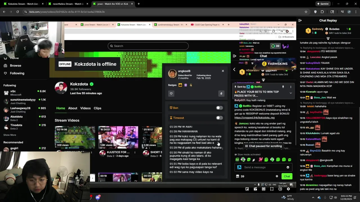The image size is (360, 202).
Task: Open the Windows volume control
Action: pyautogui.click(x=335, y=197)
